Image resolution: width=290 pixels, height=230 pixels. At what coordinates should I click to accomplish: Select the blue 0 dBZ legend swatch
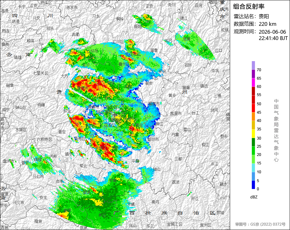[253, 185]
